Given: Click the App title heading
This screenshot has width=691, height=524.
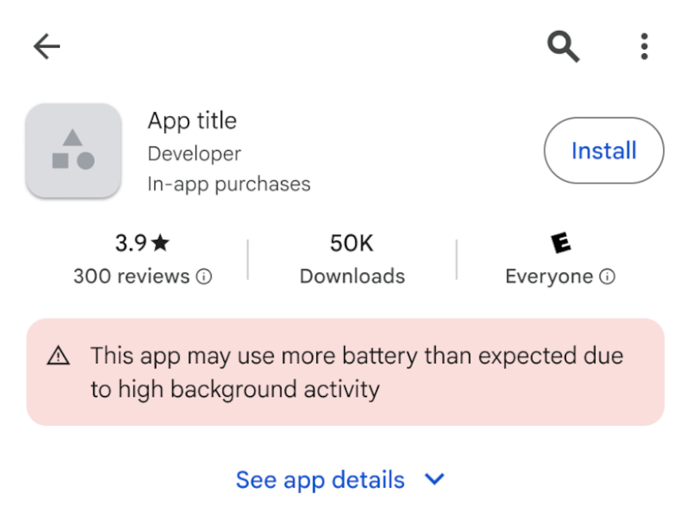Looking at the screenshot, I should (x=192, y=120).
